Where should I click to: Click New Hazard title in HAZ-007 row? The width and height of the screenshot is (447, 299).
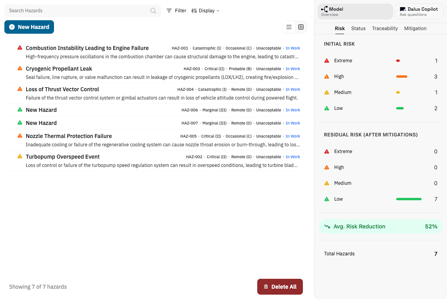[x=41, y=123]
